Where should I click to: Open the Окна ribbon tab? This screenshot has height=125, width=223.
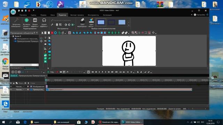(x=53, y=15)
